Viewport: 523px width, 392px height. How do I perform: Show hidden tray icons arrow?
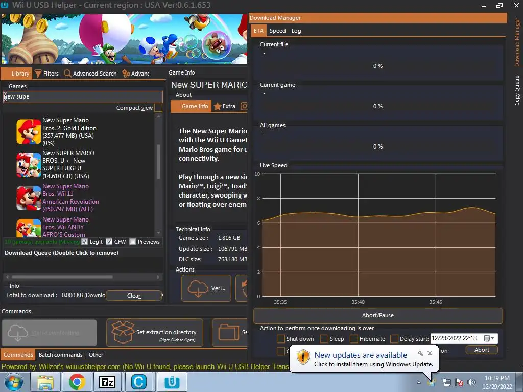[419, 382]
